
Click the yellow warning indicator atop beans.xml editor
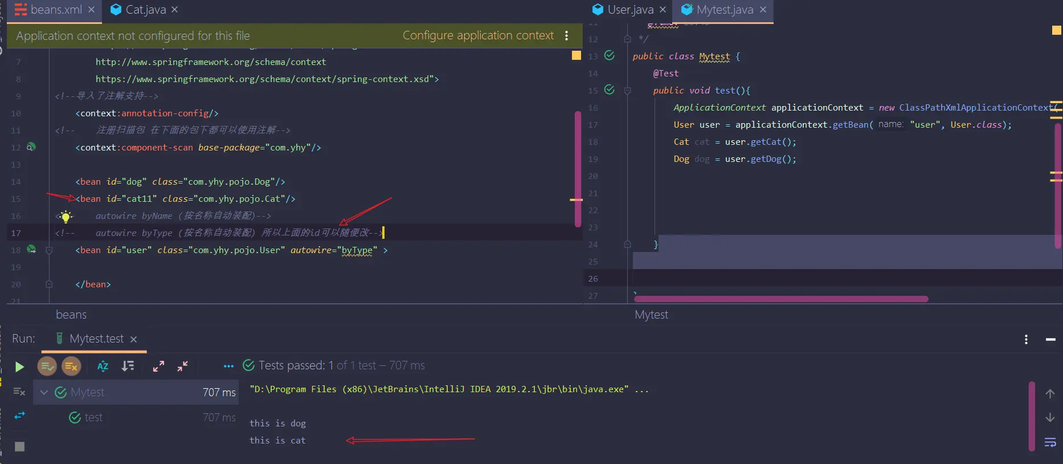point(577,55)
